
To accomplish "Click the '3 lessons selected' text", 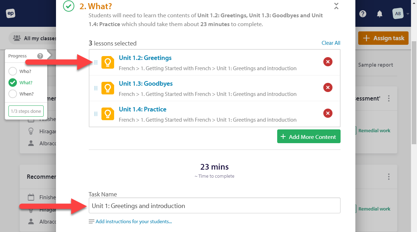I will tap(112, 43).
